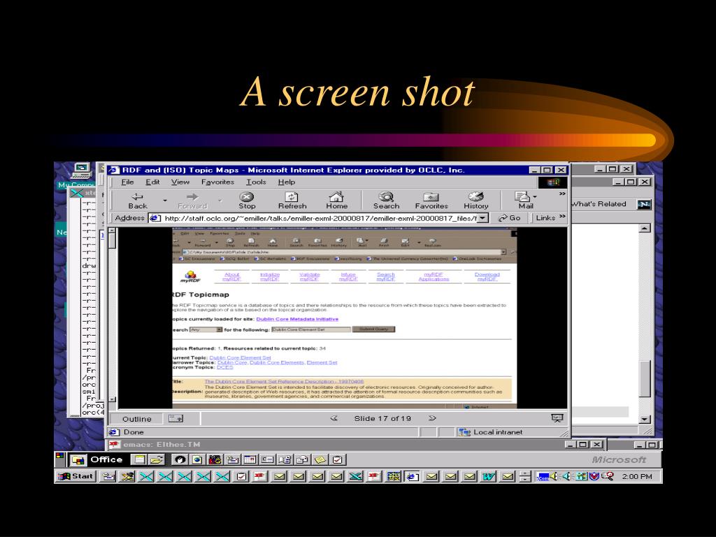Start full-screen slide show icon
This screenshot has height=537, width=716.
[557, 418]
